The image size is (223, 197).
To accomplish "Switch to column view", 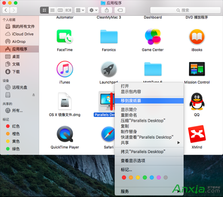I will coord(60,10).
